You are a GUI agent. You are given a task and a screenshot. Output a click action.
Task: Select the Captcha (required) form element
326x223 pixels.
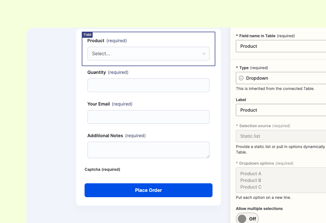click(102, 169)
